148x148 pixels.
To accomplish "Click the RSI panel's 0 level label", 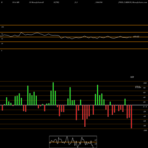I will coord(1,51).
